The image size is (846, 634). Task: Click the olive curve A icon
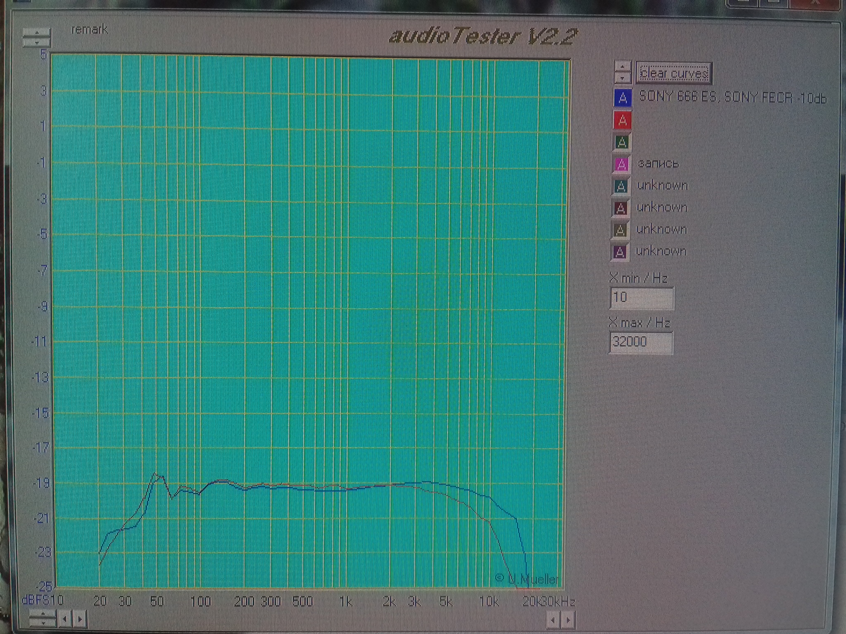coord(620,230)
